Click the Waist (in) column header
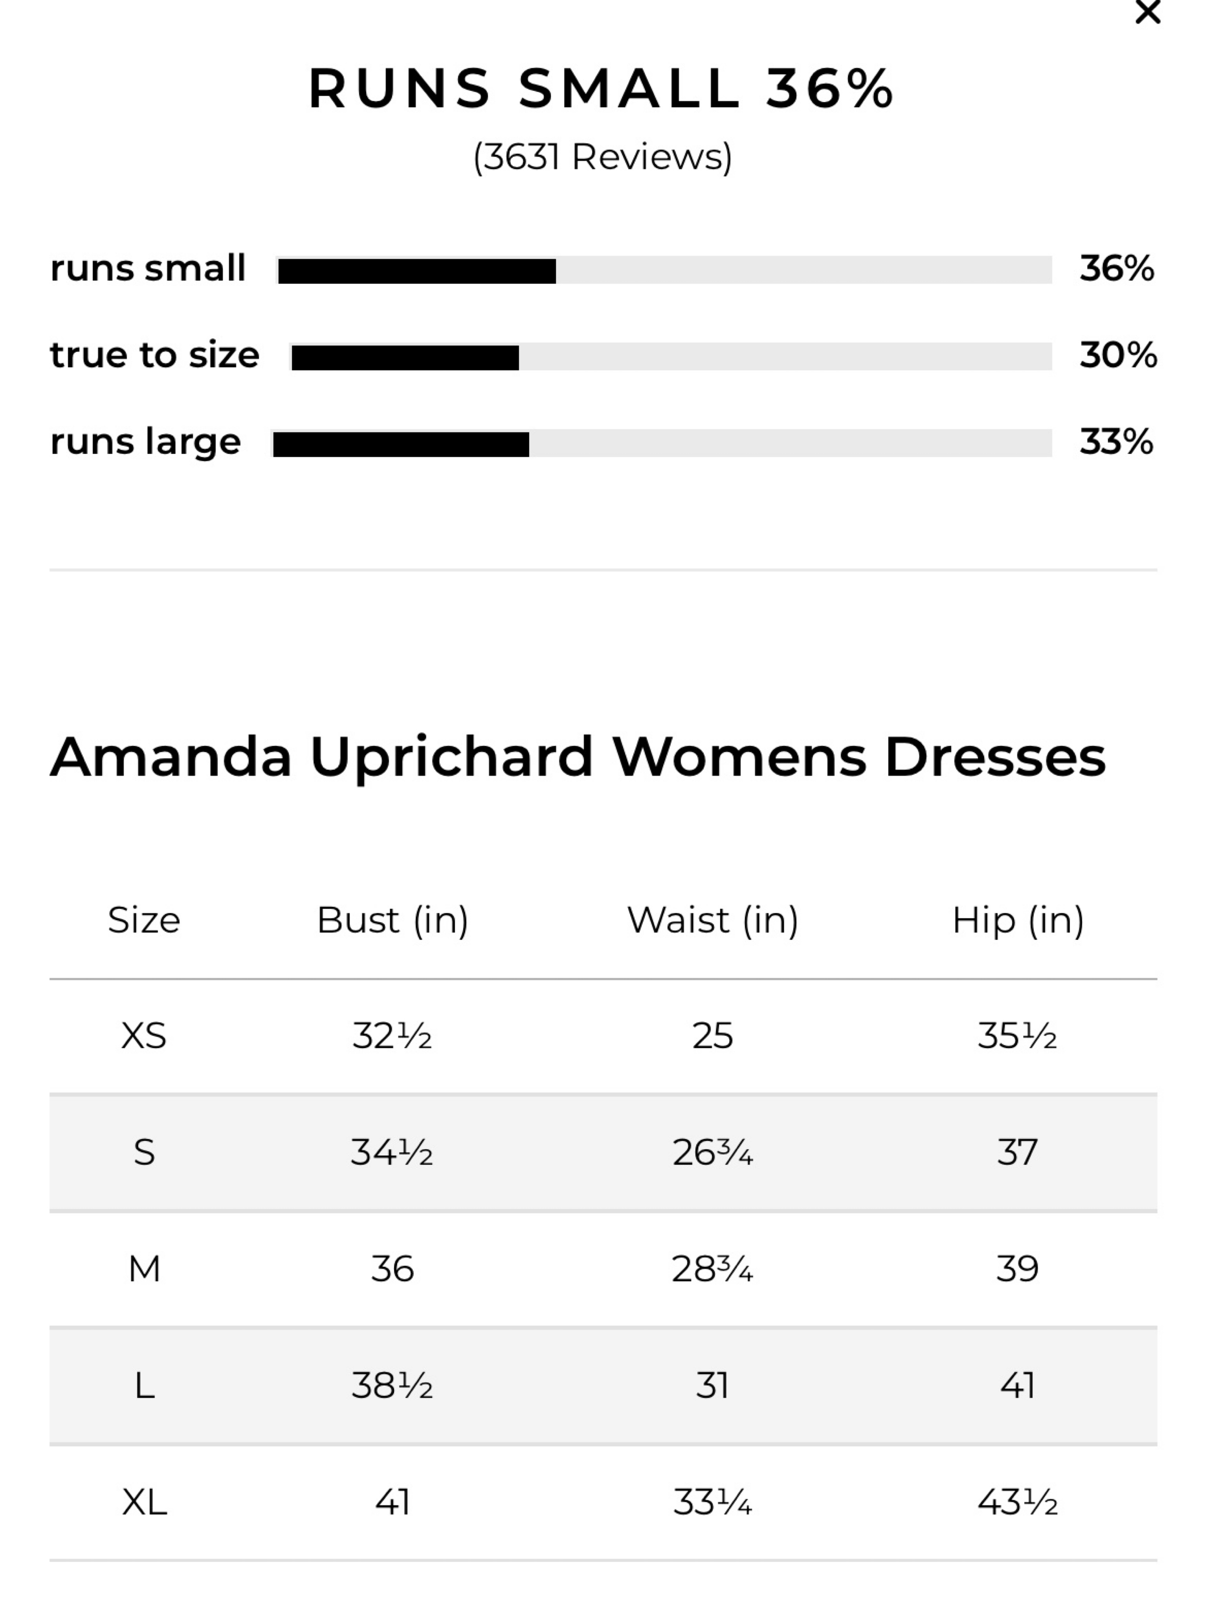1207x1607 pixels. [713, 921]
